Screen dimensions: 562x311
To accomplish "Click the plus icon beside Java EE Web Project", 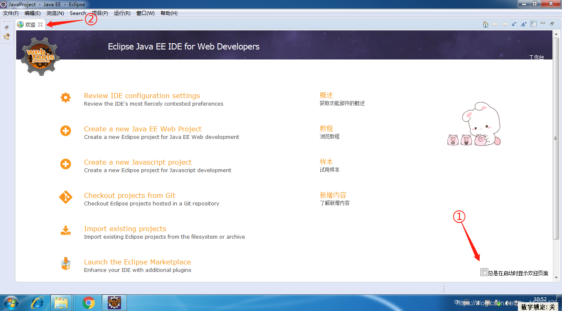I will [x=66, y=131].
